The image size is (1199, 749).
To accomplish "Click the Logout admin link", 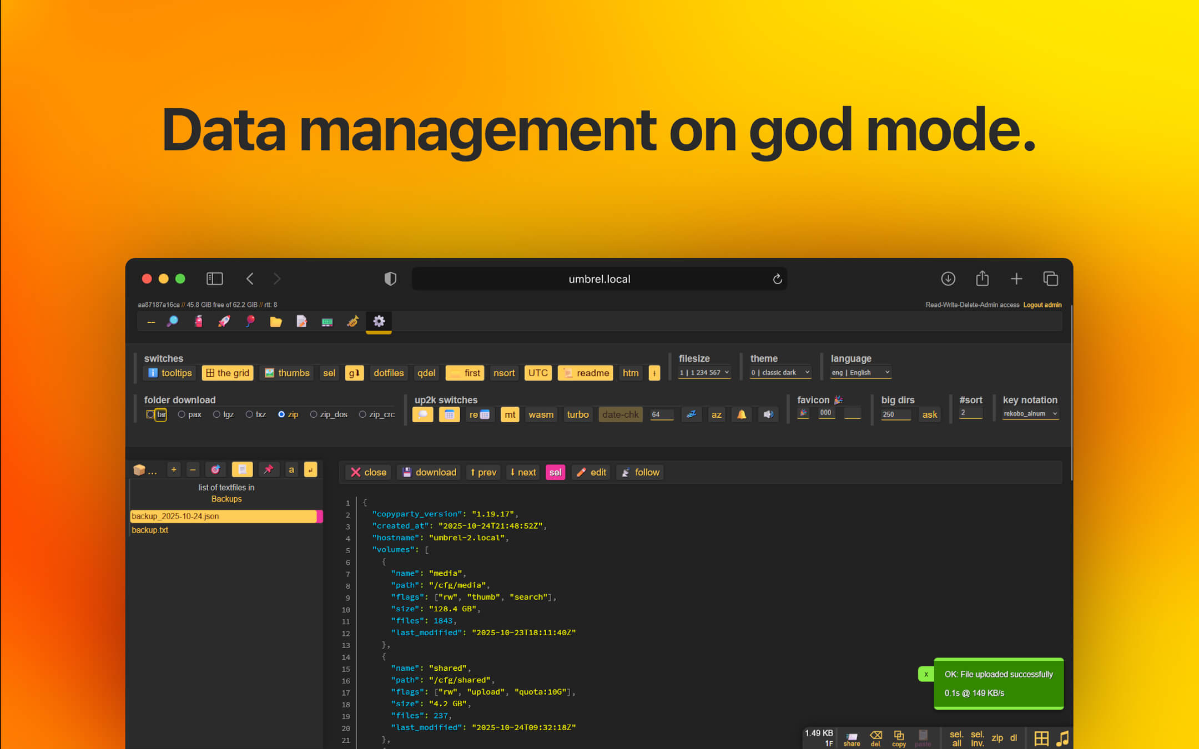I will 1042,305.
